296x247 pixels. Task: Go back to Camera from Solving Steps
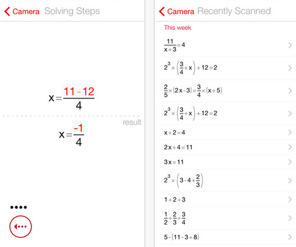[22, 11]
